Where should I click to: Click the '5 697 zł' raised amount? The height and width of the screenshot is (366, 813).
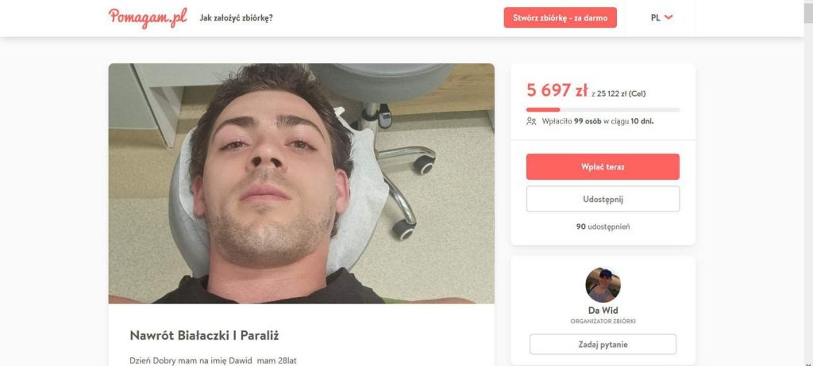tap(557, 90)
